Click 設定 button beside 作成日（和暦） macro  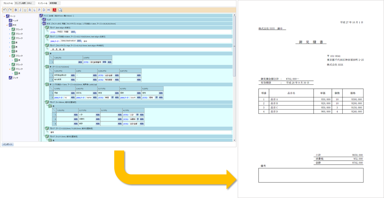pos(73,32)
